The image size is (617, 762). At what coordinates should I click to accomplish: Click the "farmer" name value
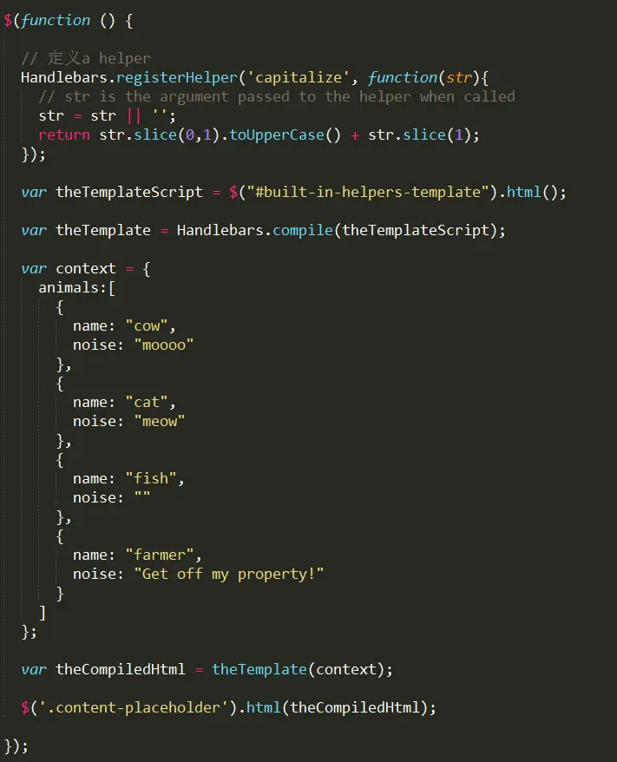(160, 555)
